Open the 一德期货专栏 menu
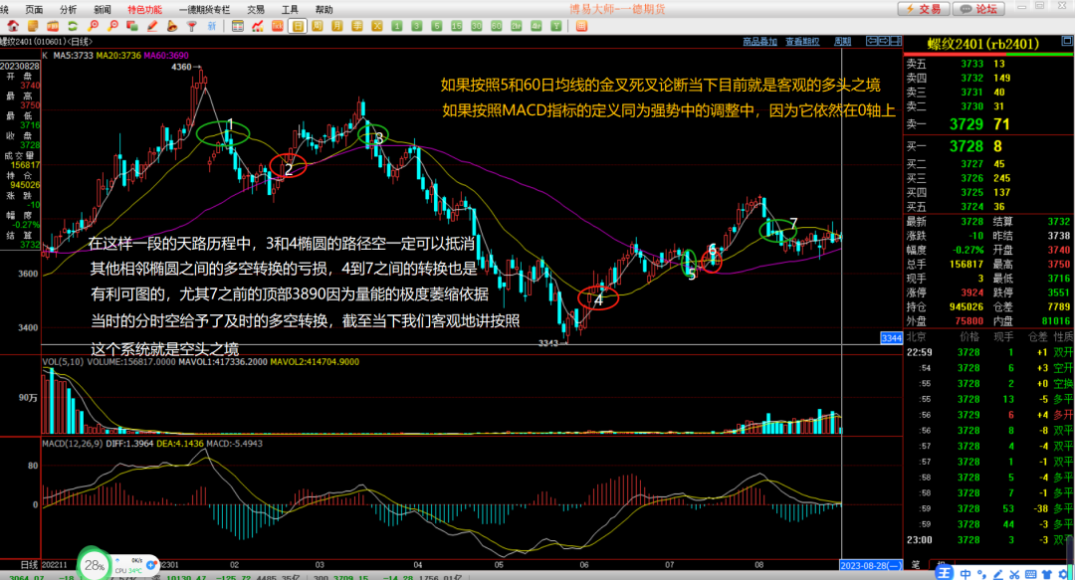 click(204, 10)
